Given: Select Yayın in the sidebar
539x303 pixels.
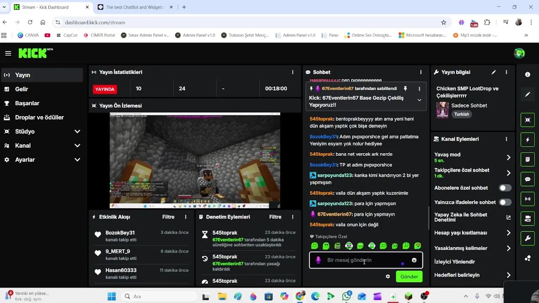Looking at the screenshot, I should (42, 75).
